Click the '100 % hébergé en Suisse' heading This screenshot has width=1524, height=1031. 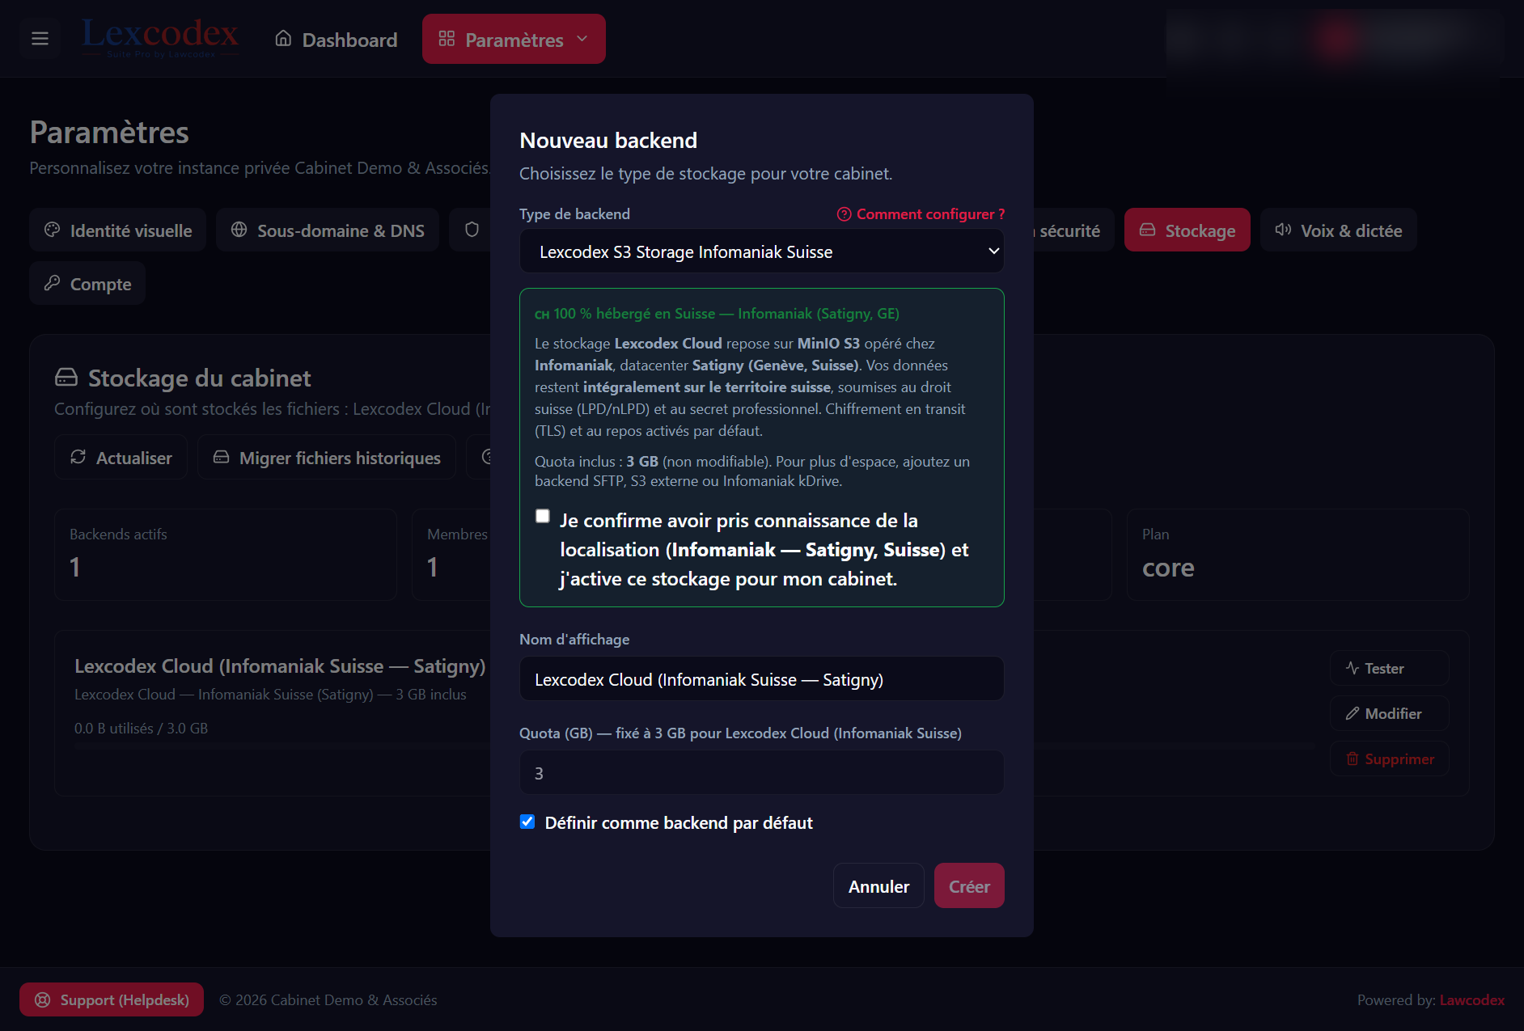pos(717,314)
